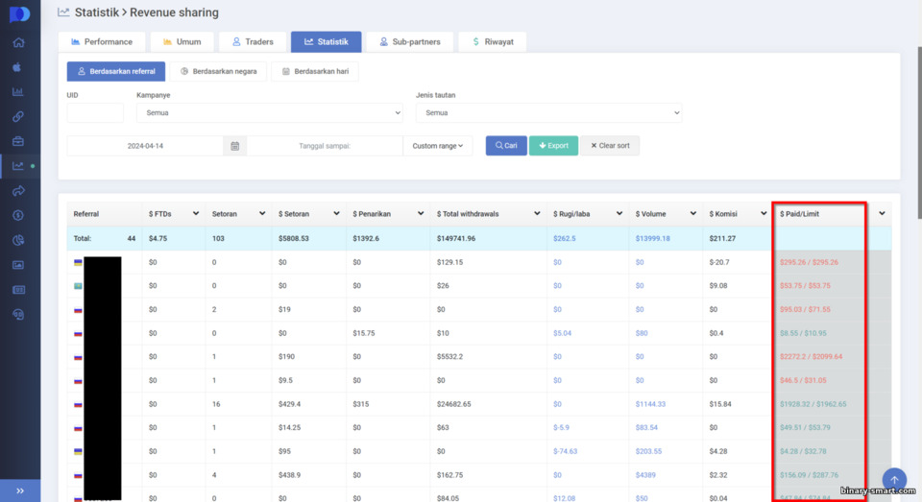Click total Volume value $13999.18
The height and width of the screenshot is (502, 922).
click(653, 239)
